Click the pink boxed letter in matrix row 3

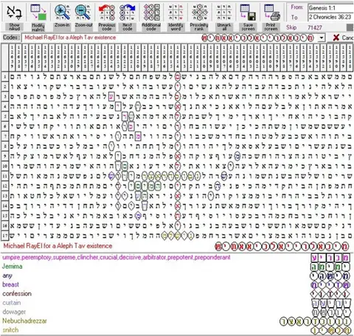tap(111, 97)
